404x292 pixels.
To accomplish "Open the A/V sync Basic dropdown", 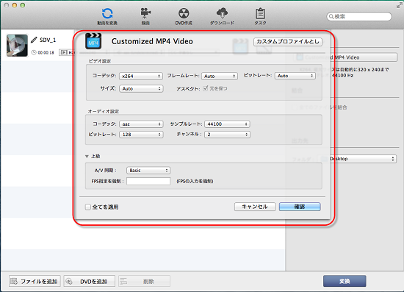I will [x=148, y=170].
